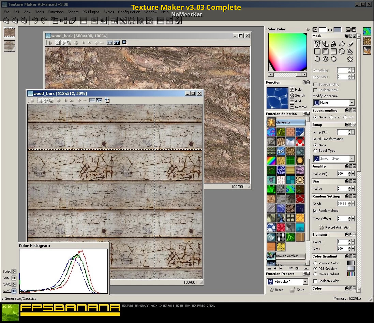Click the histogram icon in the main toolbar
Viewport: 374px width, 323px height.
click(x=84, y=21)
